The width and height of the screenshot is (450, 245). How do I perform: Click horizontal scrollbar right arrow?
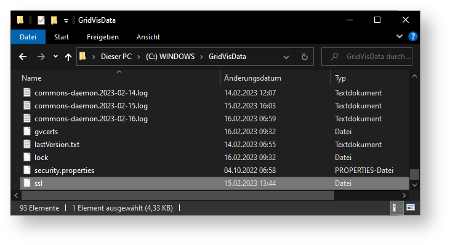404,195
